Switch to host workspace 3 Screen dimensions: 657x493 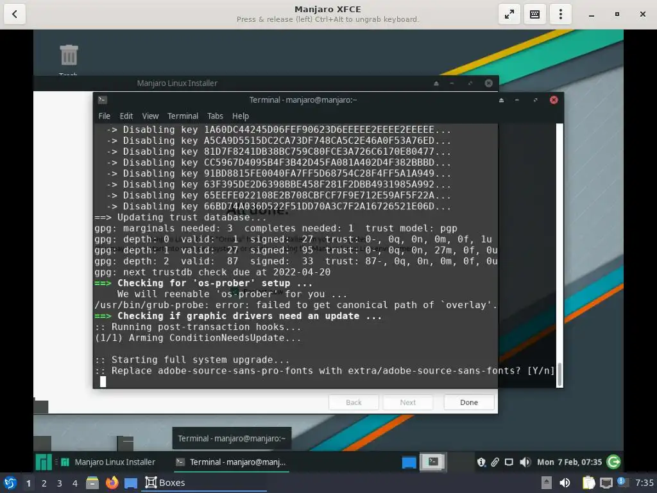[x=60, y=483]
